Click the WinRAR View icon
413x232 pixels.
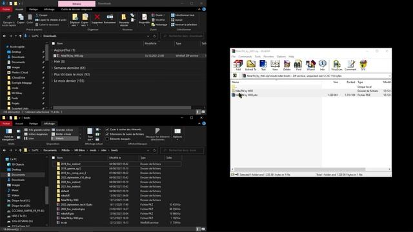(275, 65)
